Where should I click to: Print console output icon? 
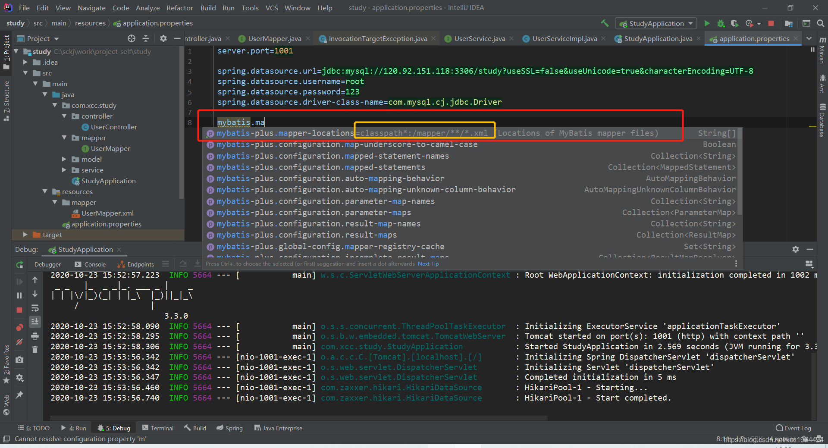(35, 336)
